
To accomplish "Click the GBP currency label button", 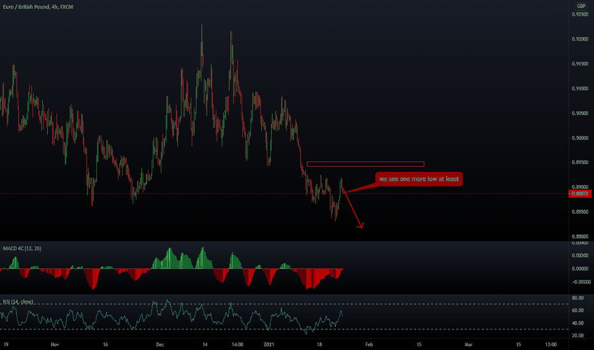I will (581, 6).
